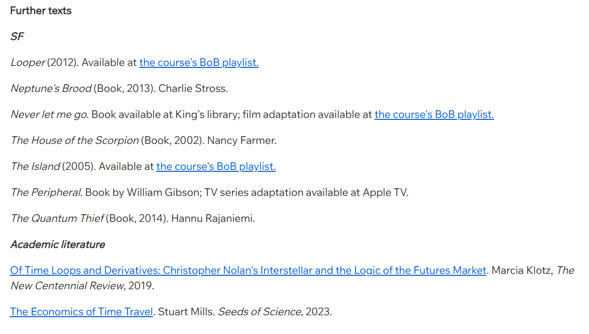Image resolution: width=589 pixels, height=334 pixels.
Task: Click the Further texts heading
Action: tap(41, 11)
